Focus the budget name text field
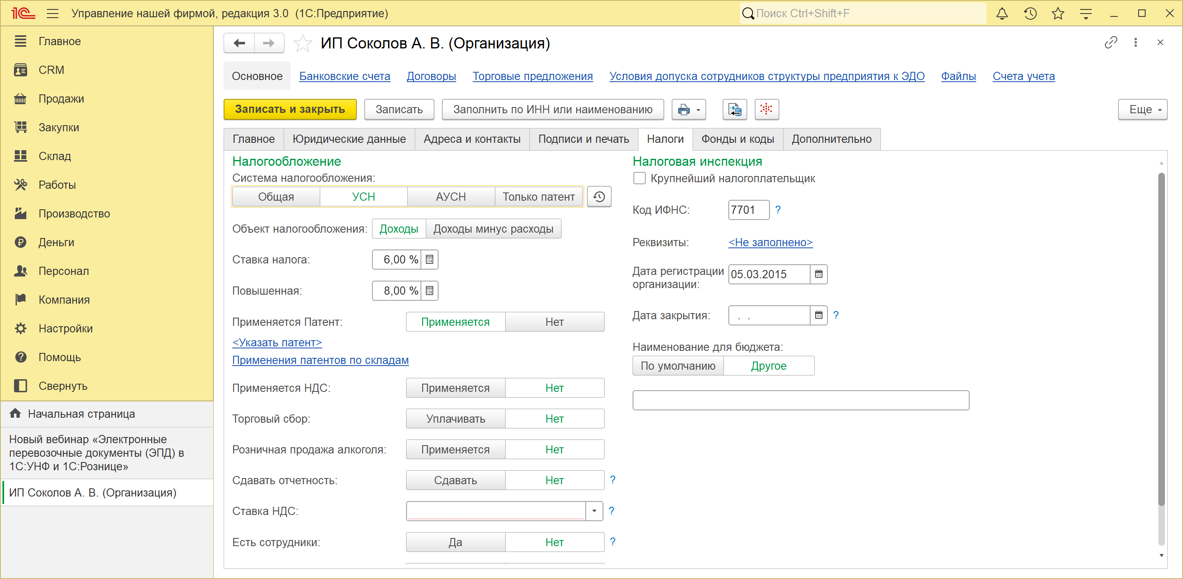Image resolution: width=1183 pixels, height=579 pixels. pos(800,400)
